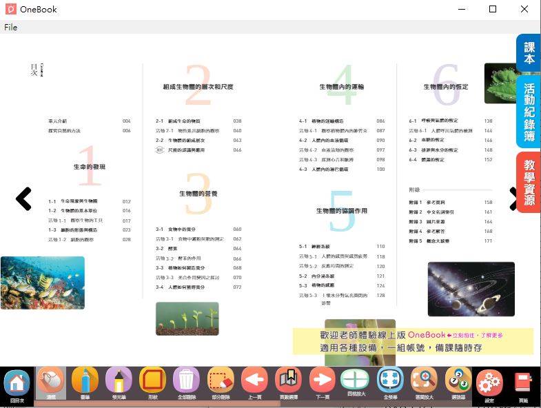Choose the 形狀 shape tool
541x408 pixels.
click(x=153, y=383)
